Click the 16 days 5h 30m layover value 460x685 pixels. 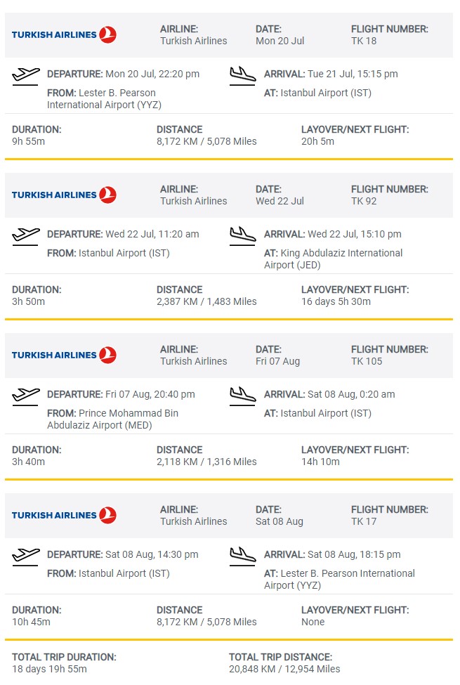(336, 301)
